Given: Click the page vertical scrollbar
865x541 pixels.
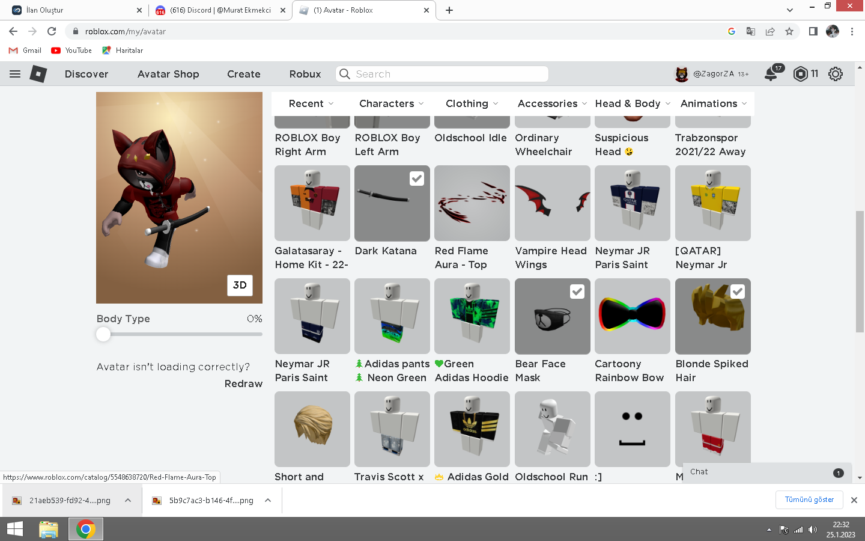Looking at the screenshot, I should point(860,271).
